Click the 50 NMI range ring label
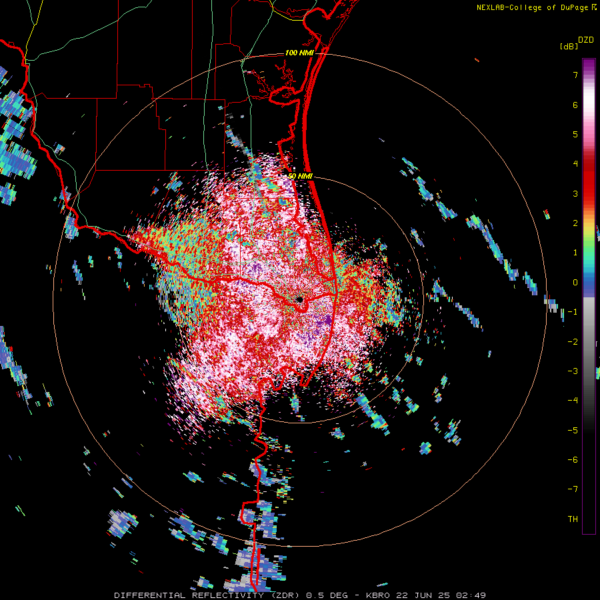 (300, 177)
